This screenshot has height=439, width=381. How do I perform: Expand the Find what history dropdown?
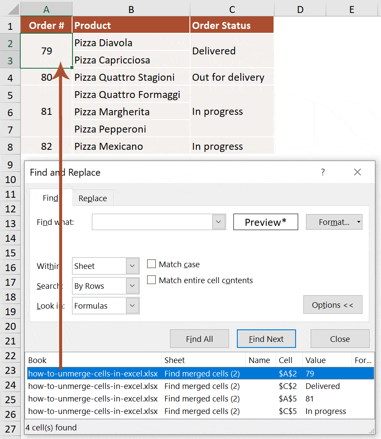tap(219, 222)
